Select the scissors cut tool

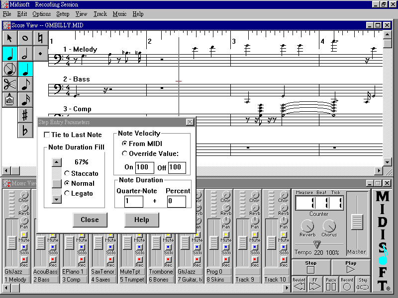(10, 84)
